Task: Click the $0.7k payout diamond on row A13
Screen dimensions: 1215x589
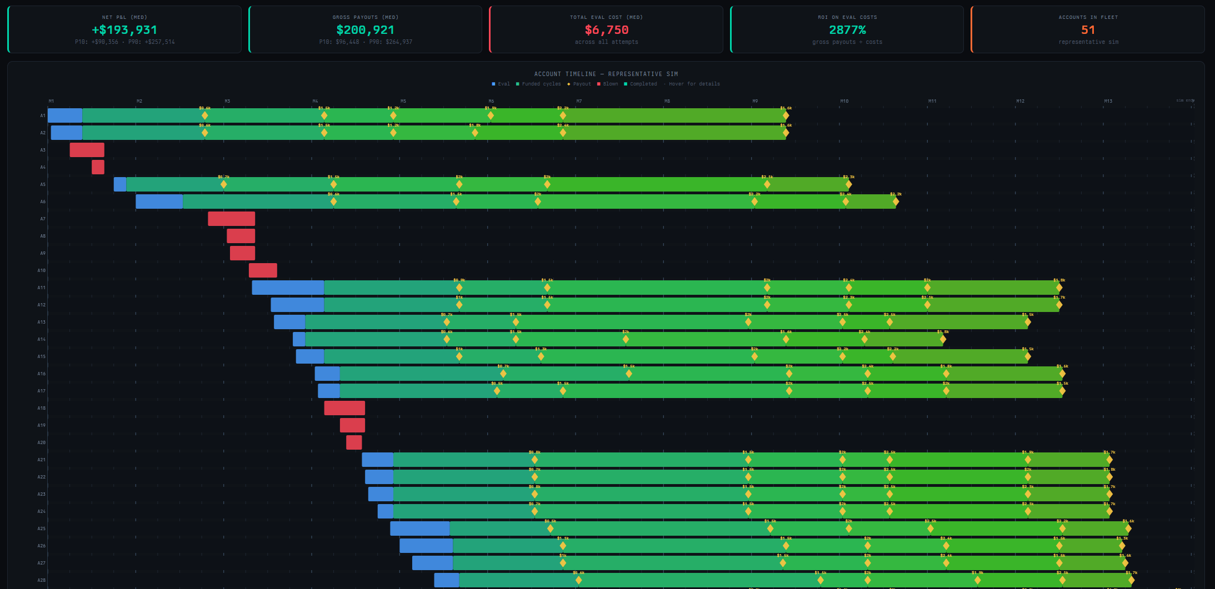Action: [446, 322]
